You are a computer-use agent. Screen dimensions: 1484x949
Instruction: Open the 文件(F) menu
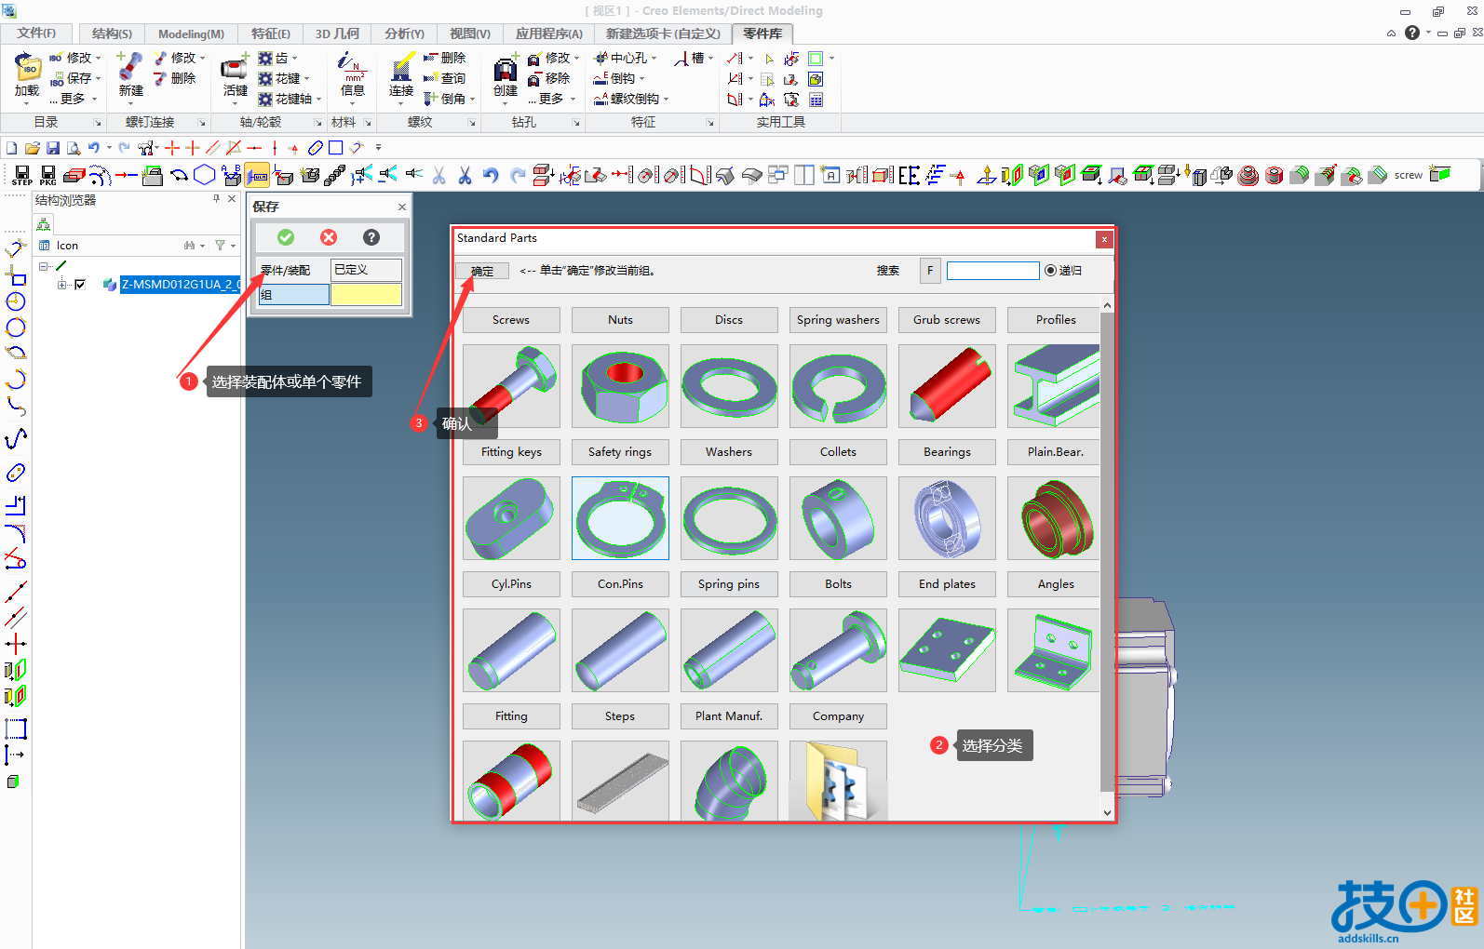coord(36,33)
